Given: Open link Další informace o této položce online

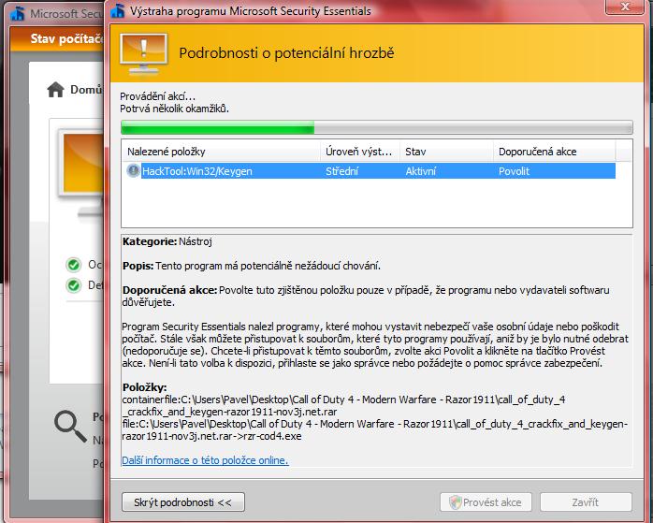Looking at the screenshot, I should [205, 460].
